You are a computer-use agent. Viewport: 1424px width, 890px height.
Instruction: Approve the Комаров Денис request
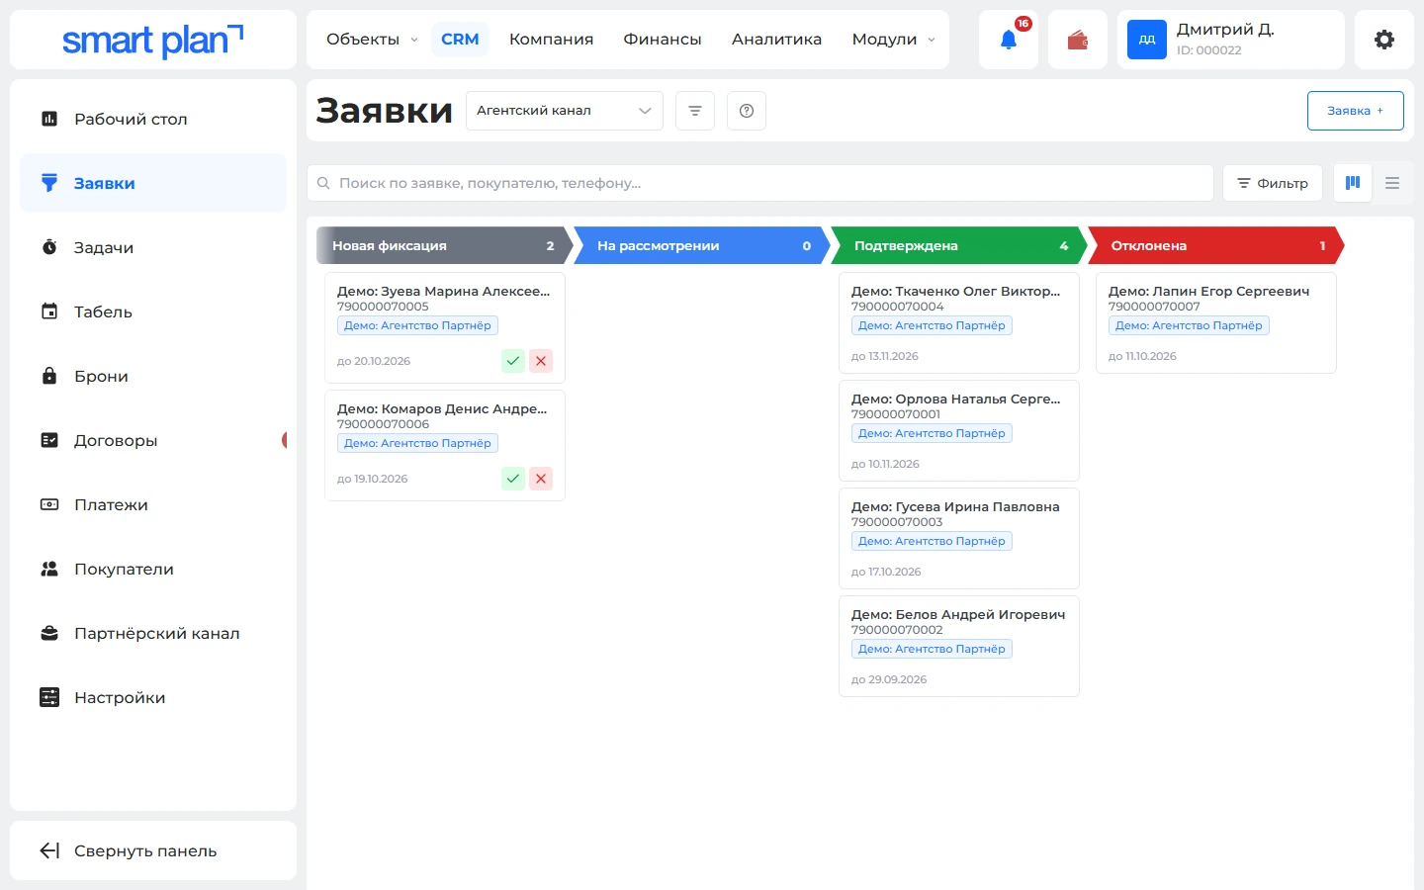click(513, 479)
